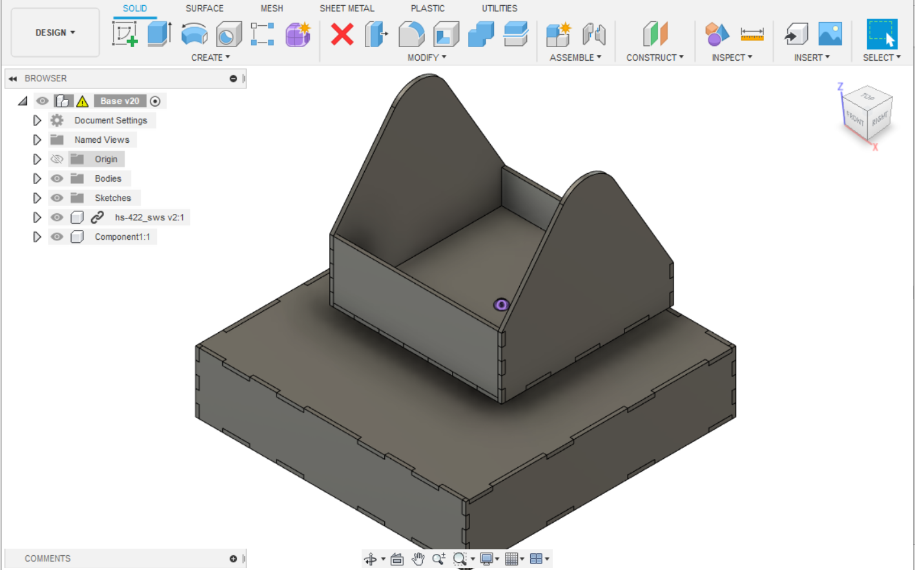Hide the Bodies folder visibility eye
The width and height of the screenshot is (915, 570).
pyautogui.click(x=57, y=178)
